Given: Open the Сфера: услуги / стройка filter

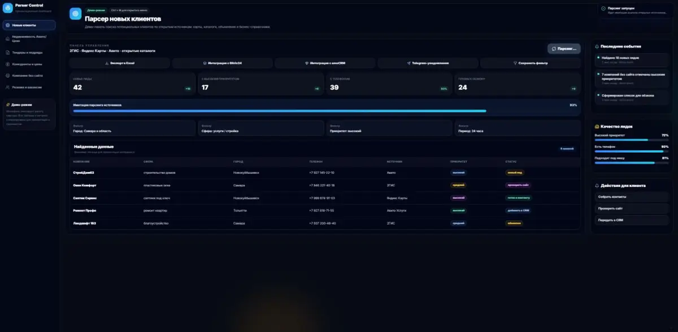Looking at the screenshot, I should (261, 128).
